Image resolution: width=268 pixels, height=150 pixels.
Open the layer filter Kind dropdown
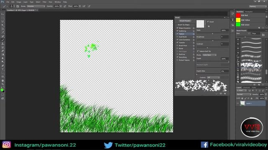pos(242,90)
